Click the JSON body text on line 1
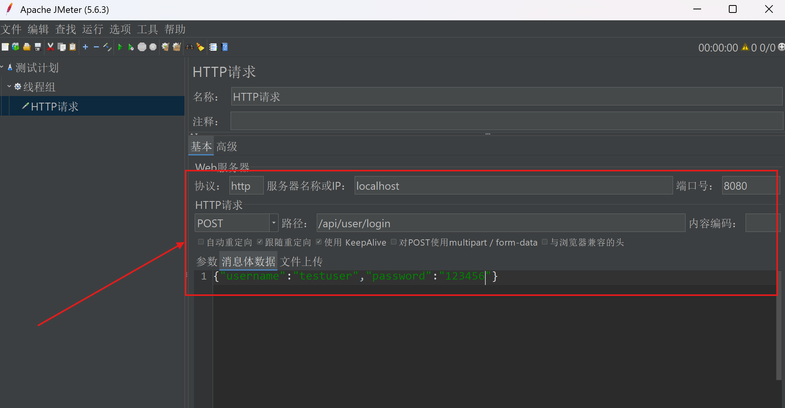 pyautogui.click(x=356, y=276)
